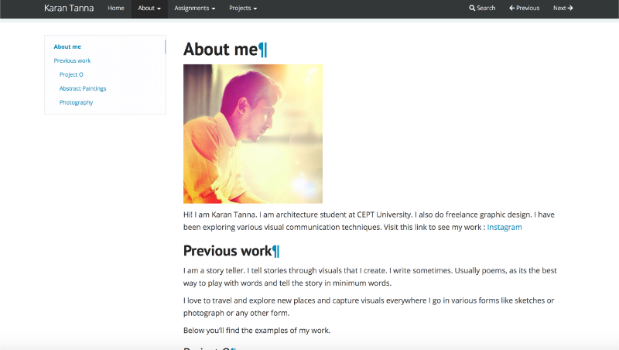619x350 pixels.
Task: Click the search magnifier icon
Action: tap(472, 8)
